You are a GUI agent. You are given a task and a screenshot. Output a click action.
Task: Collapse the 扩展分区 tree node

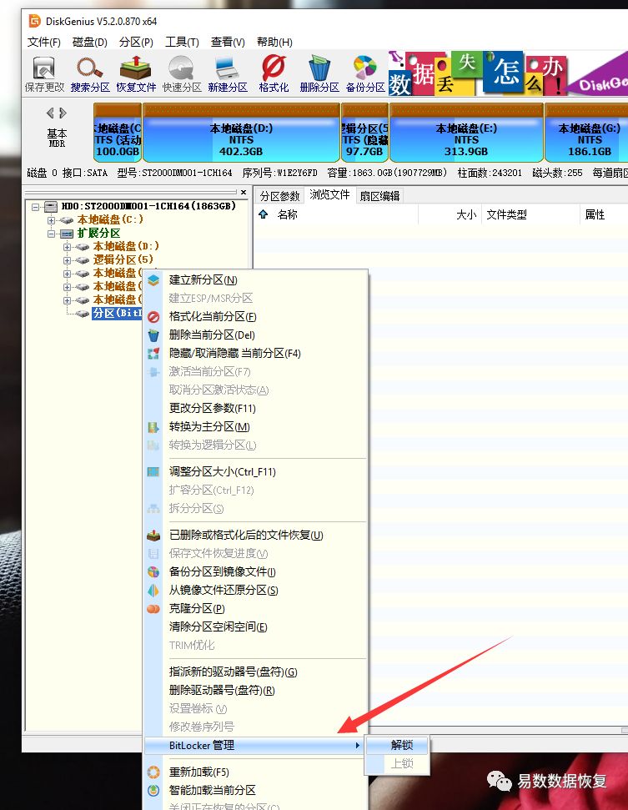51,234
